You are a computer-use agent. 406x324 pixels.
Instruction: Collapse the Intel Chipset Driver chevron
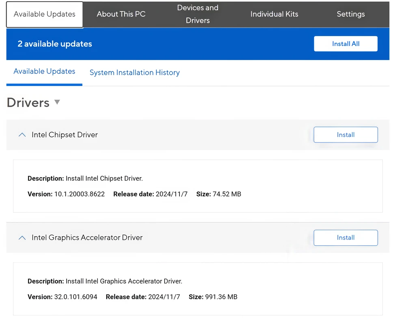[x=22, y=135]
